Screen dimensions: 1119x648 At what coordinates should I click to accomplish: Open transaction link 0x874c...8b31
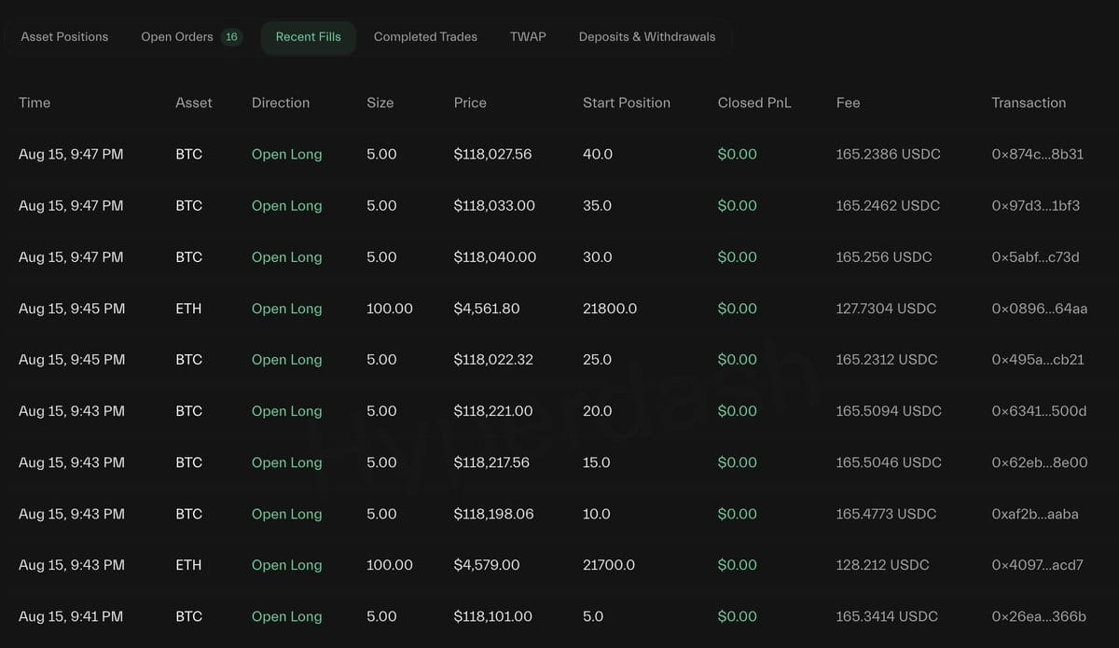pos(1038,154)
